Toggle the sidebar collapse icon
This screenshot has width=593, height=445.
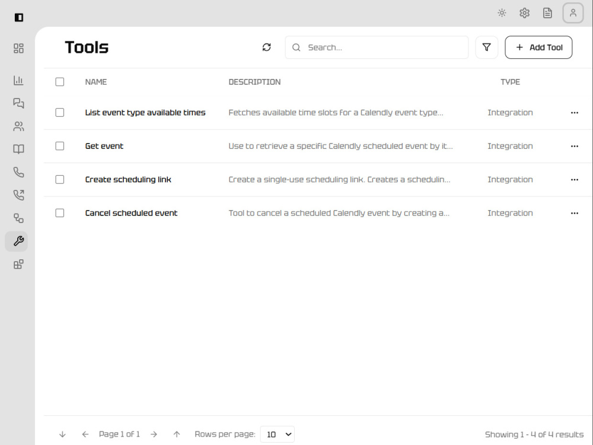19,17
